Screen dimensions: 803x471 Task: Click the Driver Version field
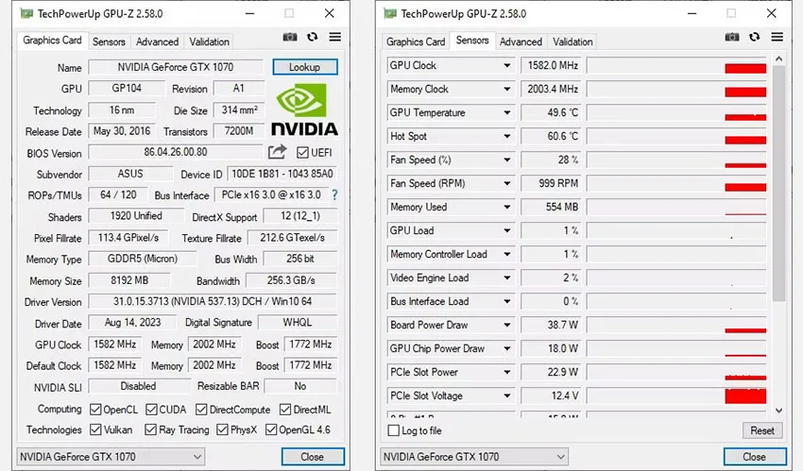(x=213, y=301)
